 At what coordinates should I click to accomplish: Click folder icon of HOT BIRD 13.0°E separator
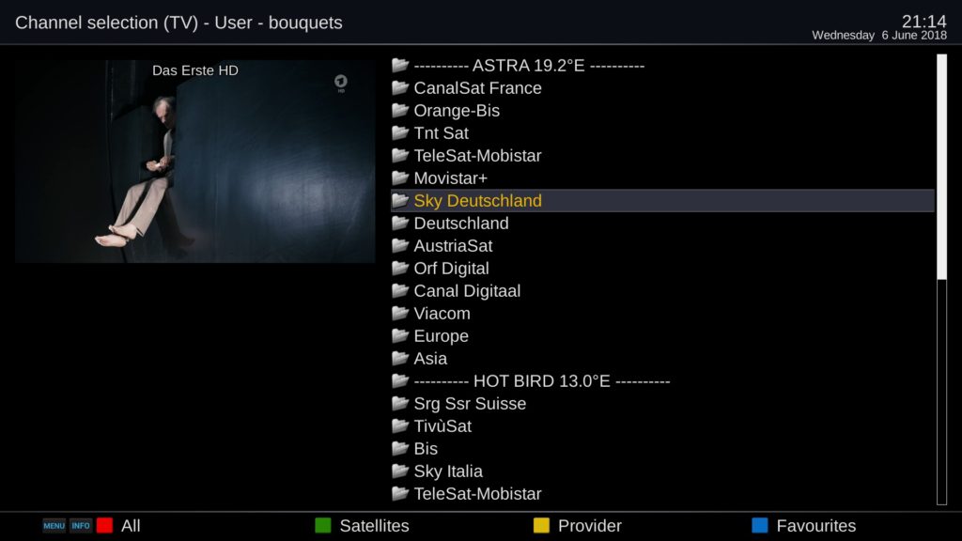point(400,380)
